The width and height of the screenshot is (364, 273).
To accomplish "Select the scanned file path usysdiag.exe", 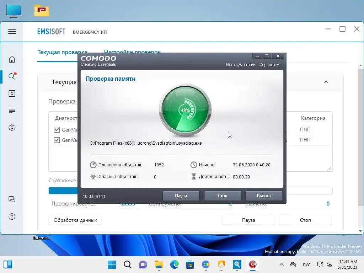I will point(145,143).
